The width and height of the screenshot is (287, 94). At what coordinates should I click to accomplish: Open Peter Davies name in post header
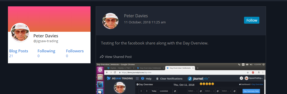136,16
